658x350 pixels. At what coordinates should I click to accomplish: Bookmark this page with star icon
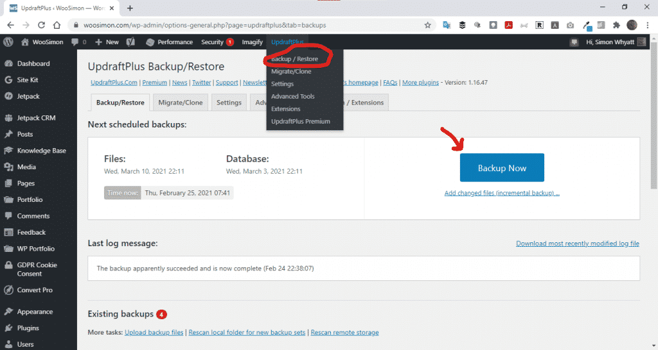click(x=427, y=25)
